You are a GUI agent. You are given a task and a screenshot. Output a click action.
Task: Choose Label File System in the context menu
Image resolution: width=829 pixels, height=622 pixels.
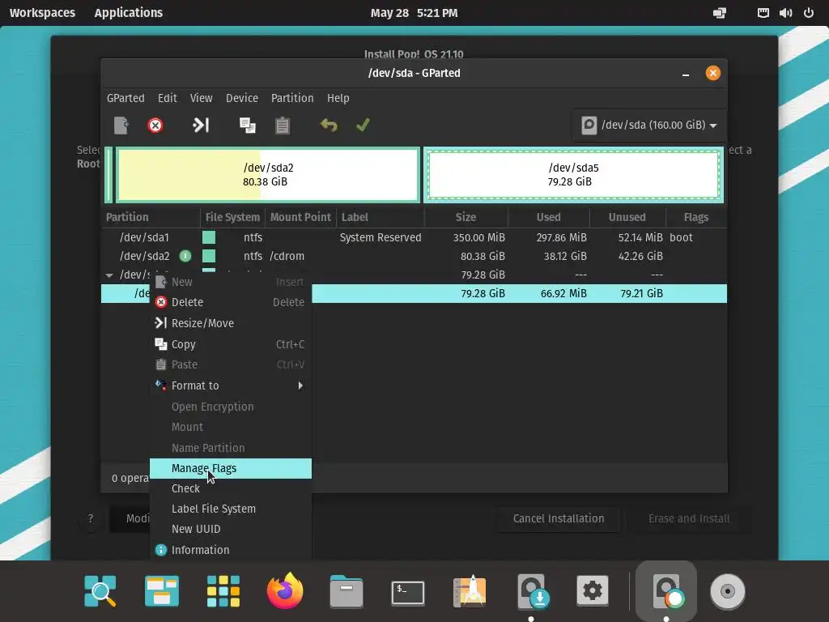[x=231, y=509]
